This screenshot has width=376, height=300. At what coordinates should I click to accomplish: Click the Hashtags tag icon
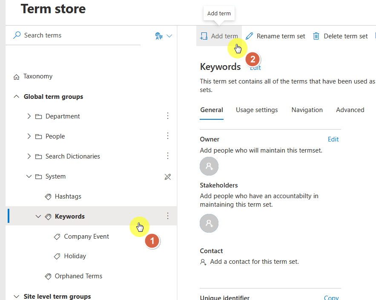(48, 197)
